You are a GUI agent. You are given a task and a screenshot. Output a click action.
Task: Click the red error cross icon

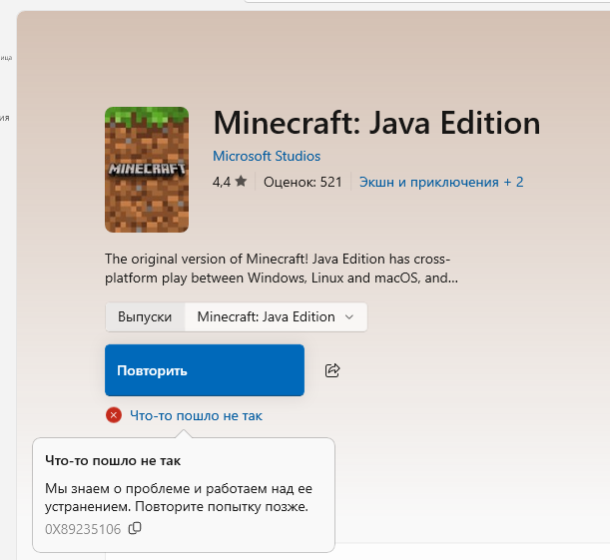pyautogui.click(x=114, y=415)
